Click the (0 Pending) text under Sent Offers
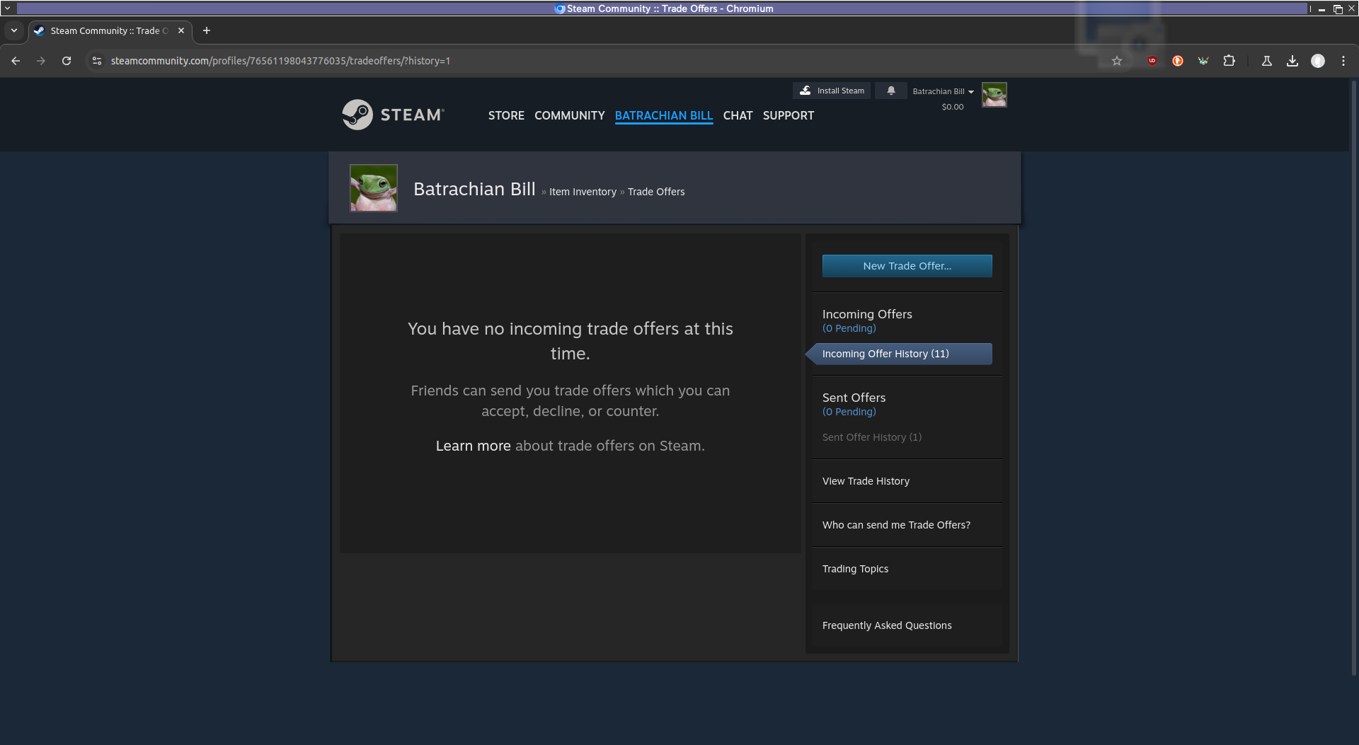 [849, 412]
